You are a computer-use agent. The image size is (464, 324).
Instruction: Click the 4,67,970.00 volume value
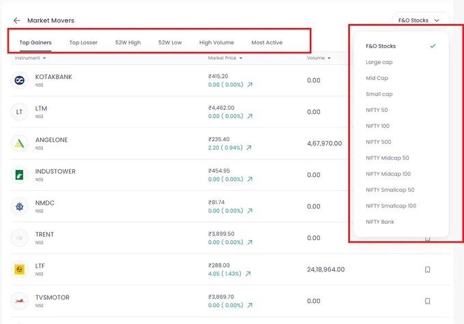pyautogui.click(x=324, y=143)
